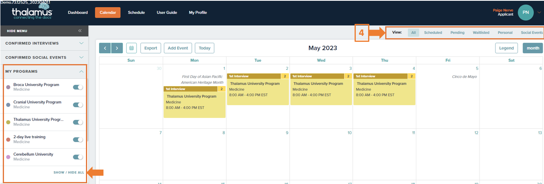Click the Thalamus logo

pyautogui.click(x=32, y=12)
